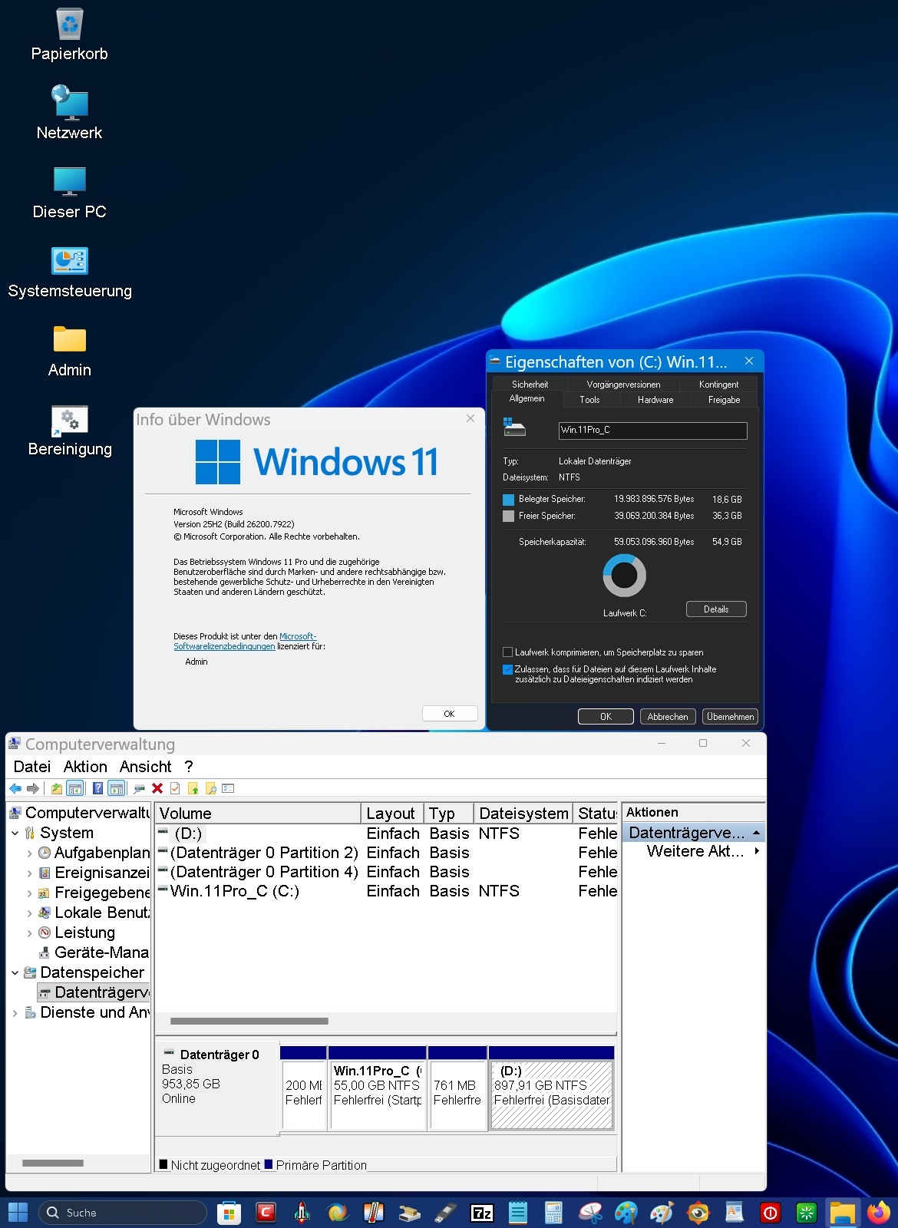Toggle the show/hide action pane toolbar icon
This screenshot has height=1228, width=898.
(116, 788)
